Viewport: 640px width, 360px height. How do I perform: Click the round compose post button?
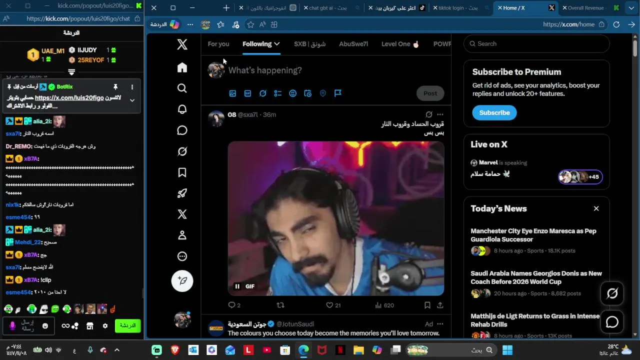pyautogui.click(x=182, y=281)
